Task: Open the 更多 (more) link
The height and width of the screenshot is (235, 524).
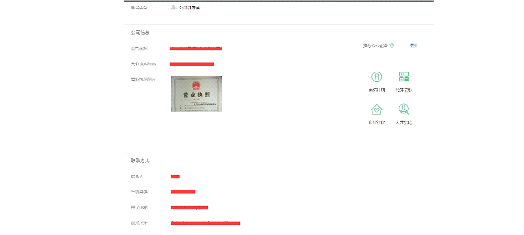Action: 413,46
